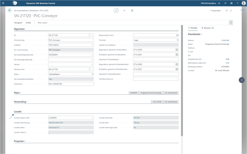The height and width of the screenshot is (154, 247).
Task: Click US-IL 61236 in Verzending summary
Action: (x=157, y=102)
